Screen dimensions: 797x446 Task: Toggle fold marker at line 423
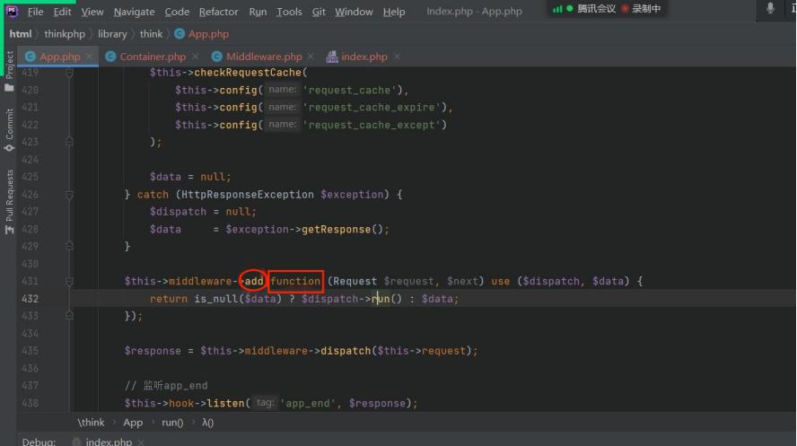70,142
